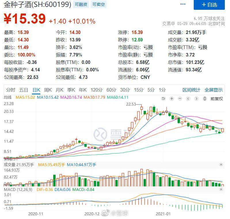Switch to the 1分 chart tab
Image resolution: width=230 pixels, height=219 pixels.
coord(162,90)
